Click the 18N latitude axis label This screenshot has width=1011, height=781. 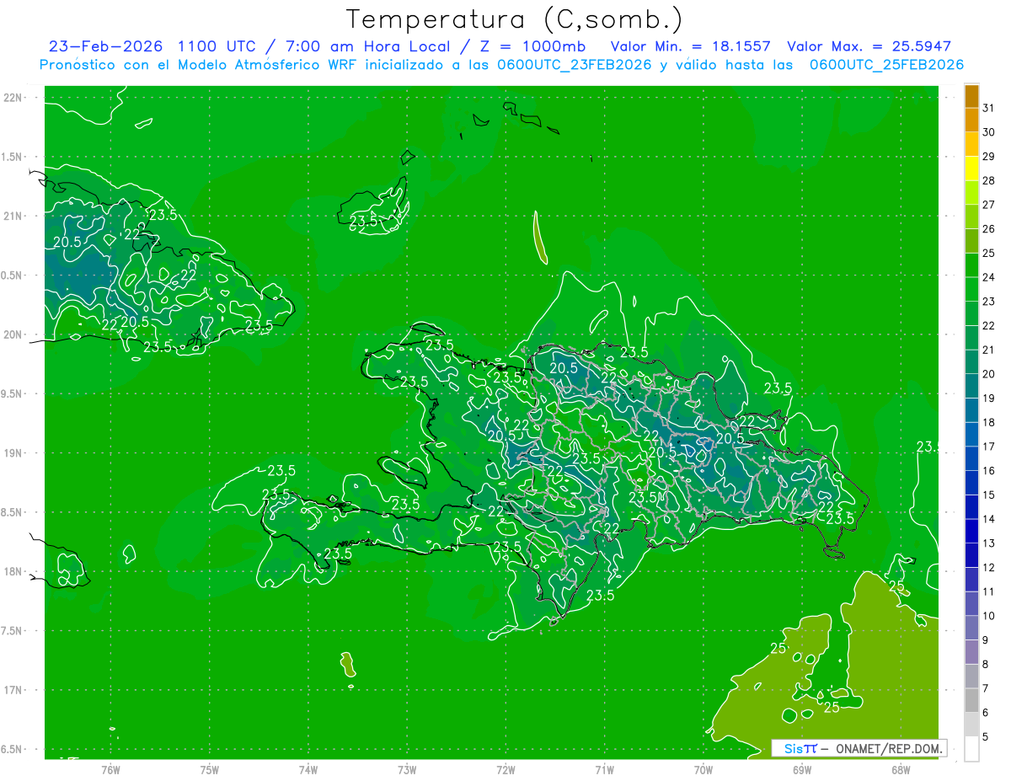pos(13,571)
